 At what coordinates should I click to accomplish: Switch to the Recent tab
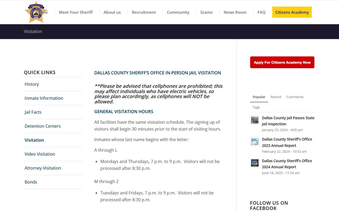276,97
